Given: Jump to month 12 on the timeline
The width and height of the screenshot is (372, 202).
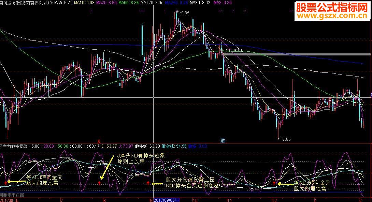Looking at the screenshot, I should tap(274, 200).
